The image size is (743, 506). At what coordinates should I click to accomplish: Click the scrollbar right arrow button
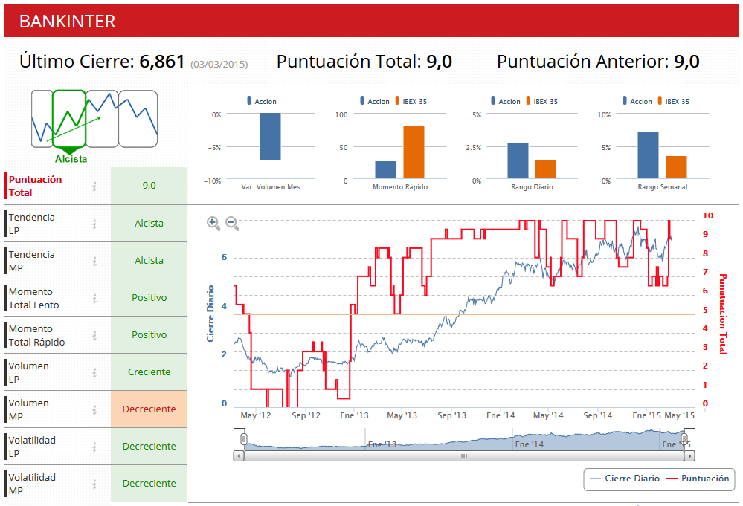689,455
